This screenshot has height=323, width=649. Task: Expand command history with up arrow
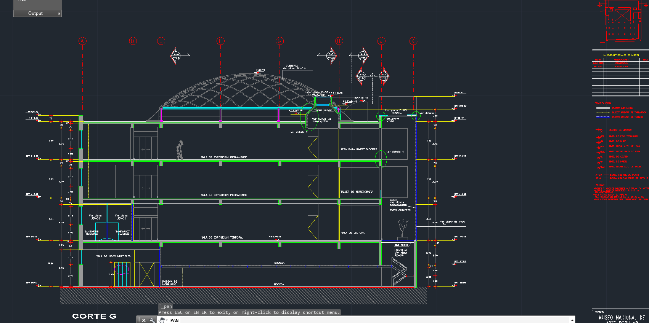pos(572,320)
